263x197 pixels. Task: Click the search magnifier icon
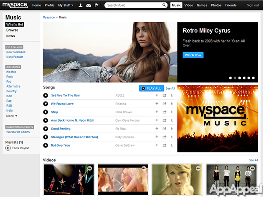[x=164, y=5]
